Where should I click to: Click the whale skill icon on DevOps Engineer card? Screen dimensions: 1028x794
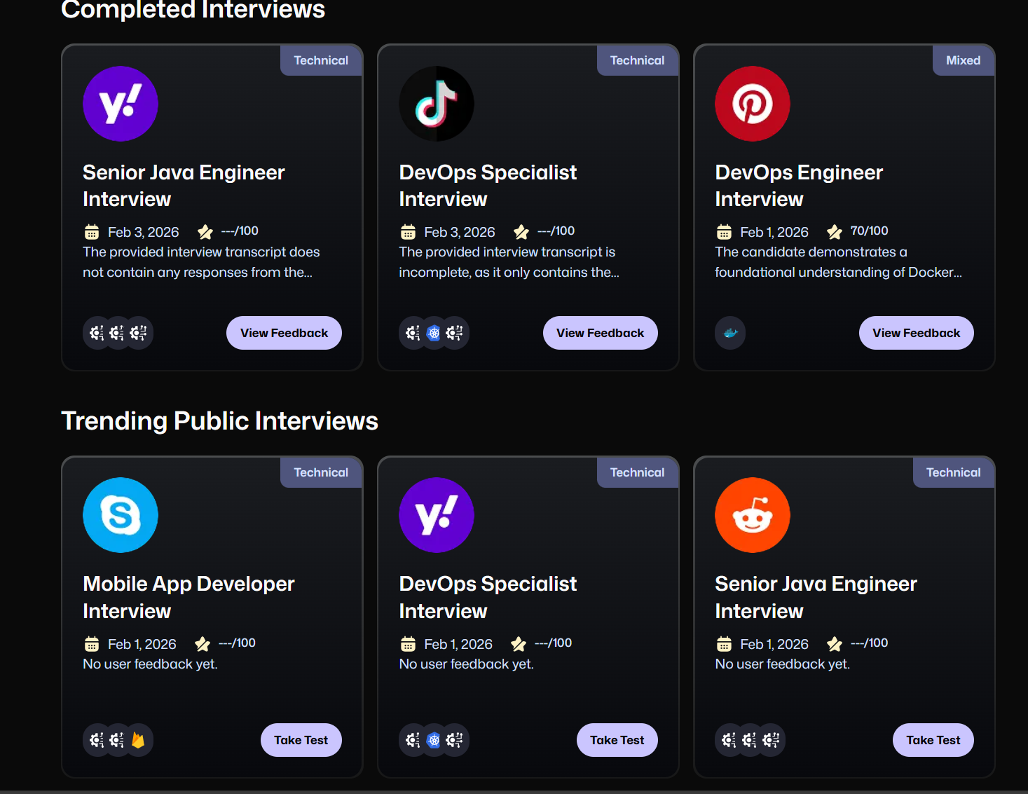pos(729,333)
